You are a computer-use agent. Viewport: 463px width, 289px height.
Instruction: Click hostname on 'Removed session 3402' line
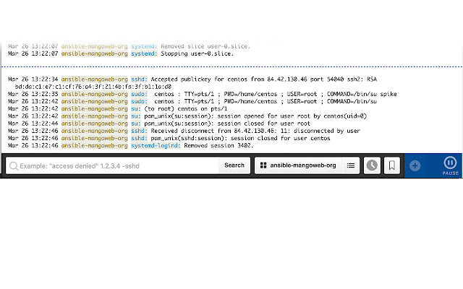coord(95,146)
